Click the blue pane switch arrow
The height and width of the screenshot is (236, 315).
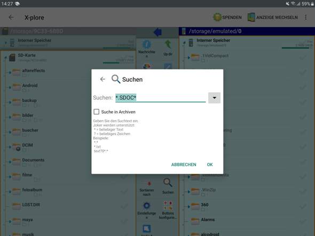click(157, 32)
